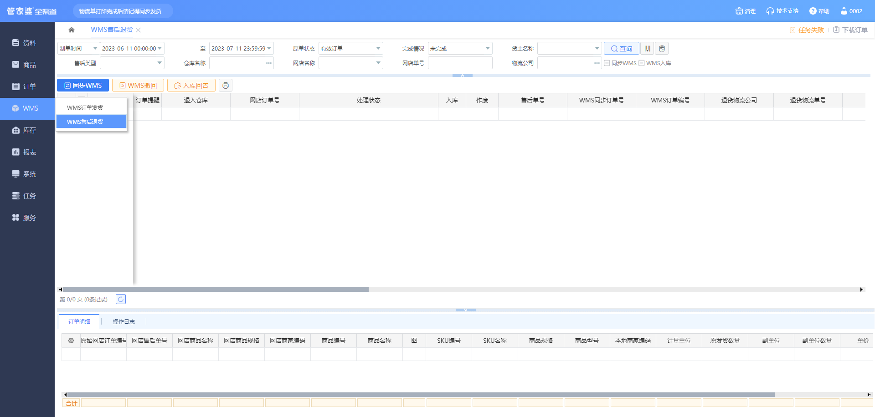Click the 商品名称 column header
This screenshot has height=417, width=875.
380,341
